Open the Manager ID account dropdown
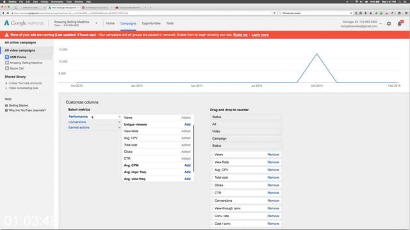The width and height of the screenshot is (410, 230). coord(381,24)
